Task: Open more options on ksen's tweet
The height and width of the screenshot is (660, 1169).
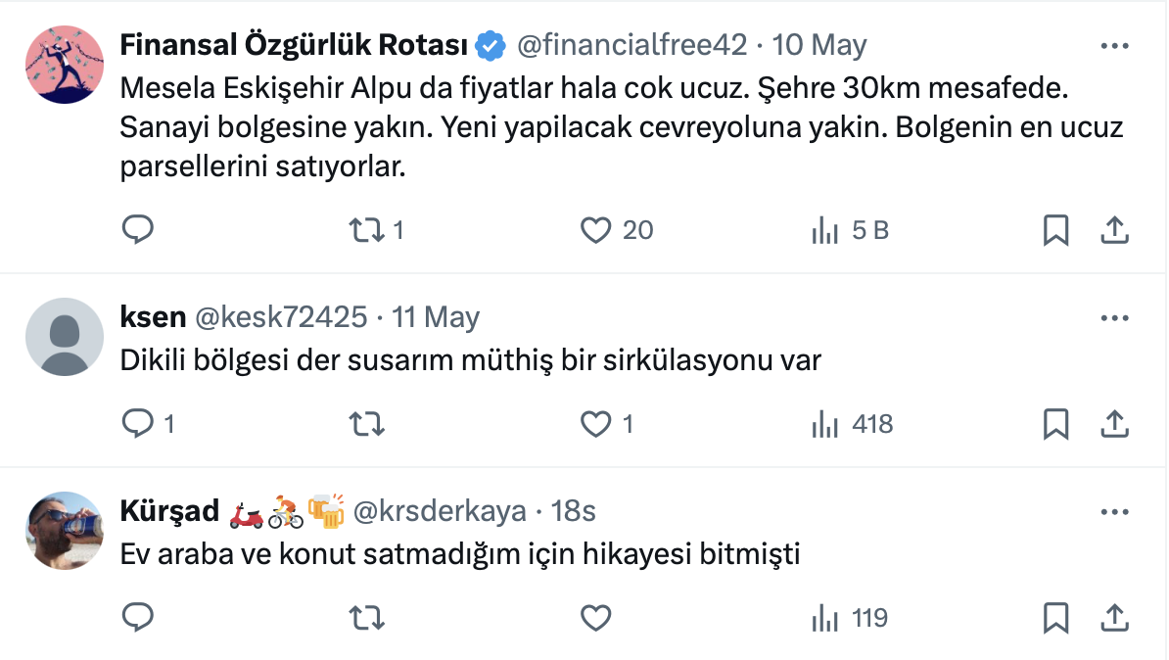Action: (1114, 318)
